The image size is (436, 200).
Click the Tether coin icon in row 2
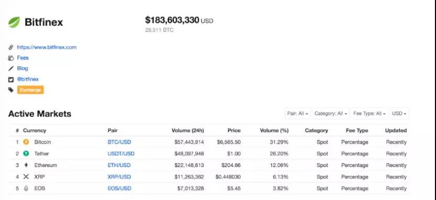pos(26,154)
